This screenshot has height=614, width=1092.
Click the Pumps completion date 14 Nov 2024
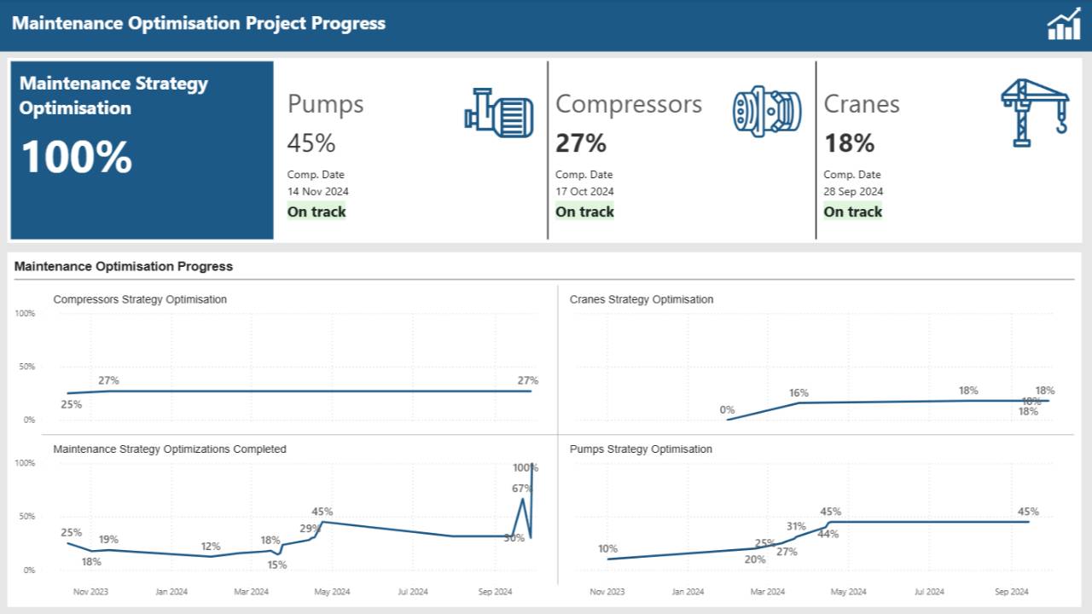pos(317,191)
